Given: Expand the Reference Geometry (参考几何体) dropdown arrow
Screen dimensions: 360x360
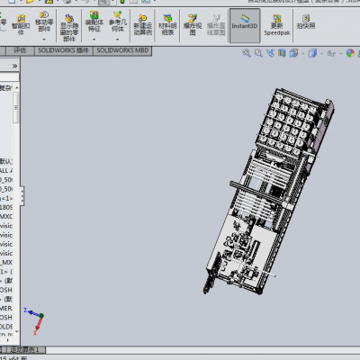Looking at the screenshot, I should [x=117, y=40].
